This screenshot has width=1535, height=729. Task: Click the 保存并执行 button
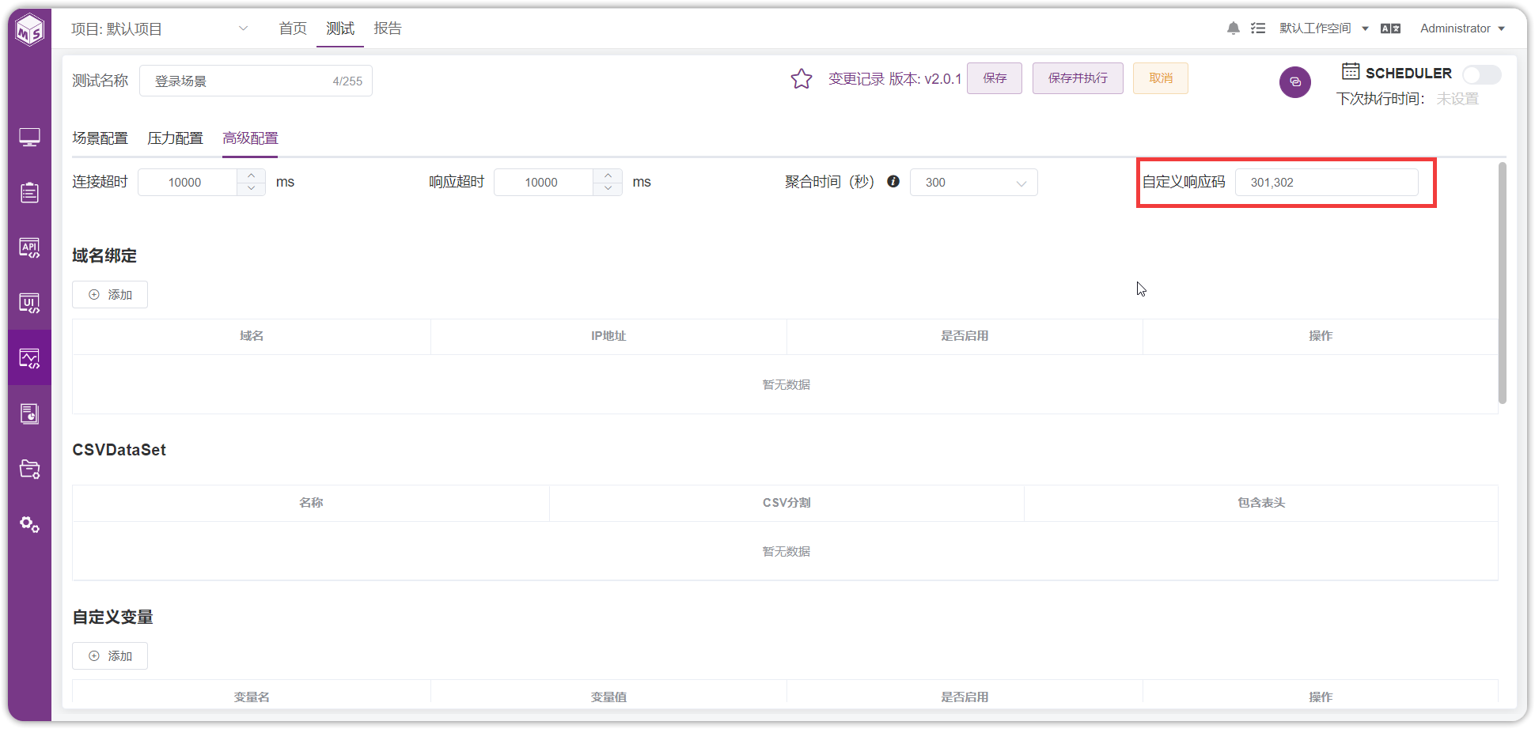[x=1078, y=78]
